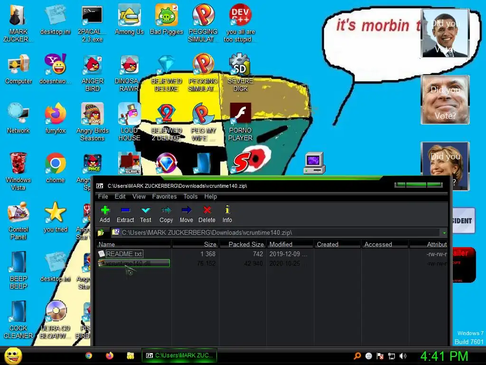The height and width of the screenshot is (365, 486).
Task: Launch chome Chrome desktop shortcut
Action: tap(55, 168)
